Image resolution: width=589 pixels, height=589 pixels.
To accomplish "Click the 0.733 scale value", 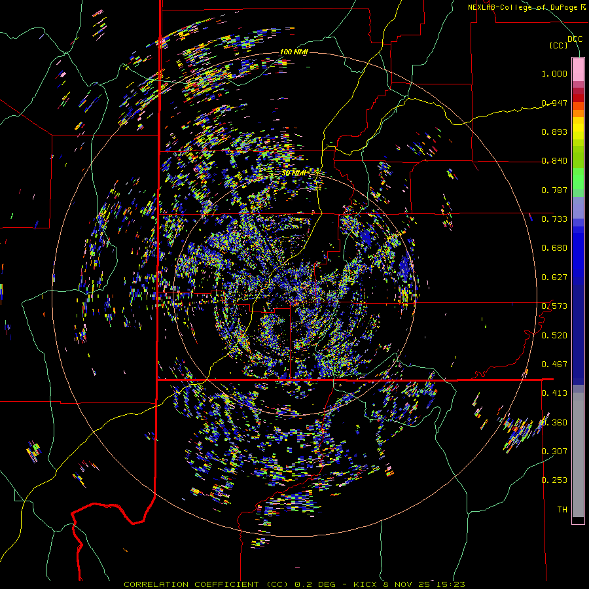I will tap(554, 219).
